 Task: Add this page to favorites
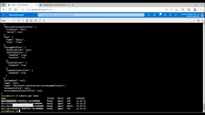click(176, 10)
